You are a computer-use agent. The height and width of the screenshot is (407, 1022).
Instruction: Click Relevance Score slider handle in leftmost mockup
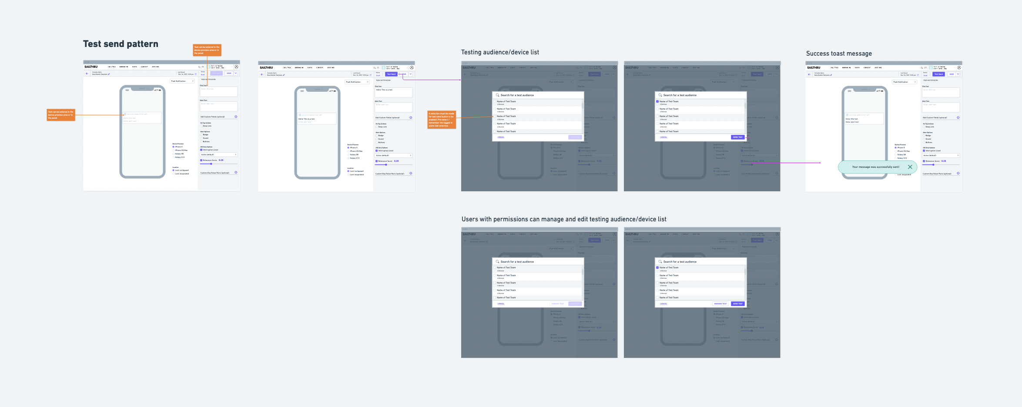click(211, 164)
